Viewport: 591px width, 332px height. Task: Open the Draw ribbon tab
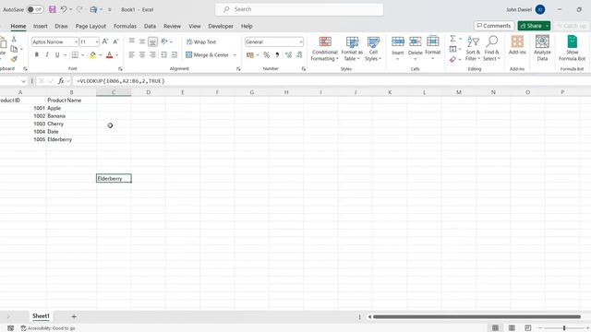pyautogui.click(x=61, y=26)
